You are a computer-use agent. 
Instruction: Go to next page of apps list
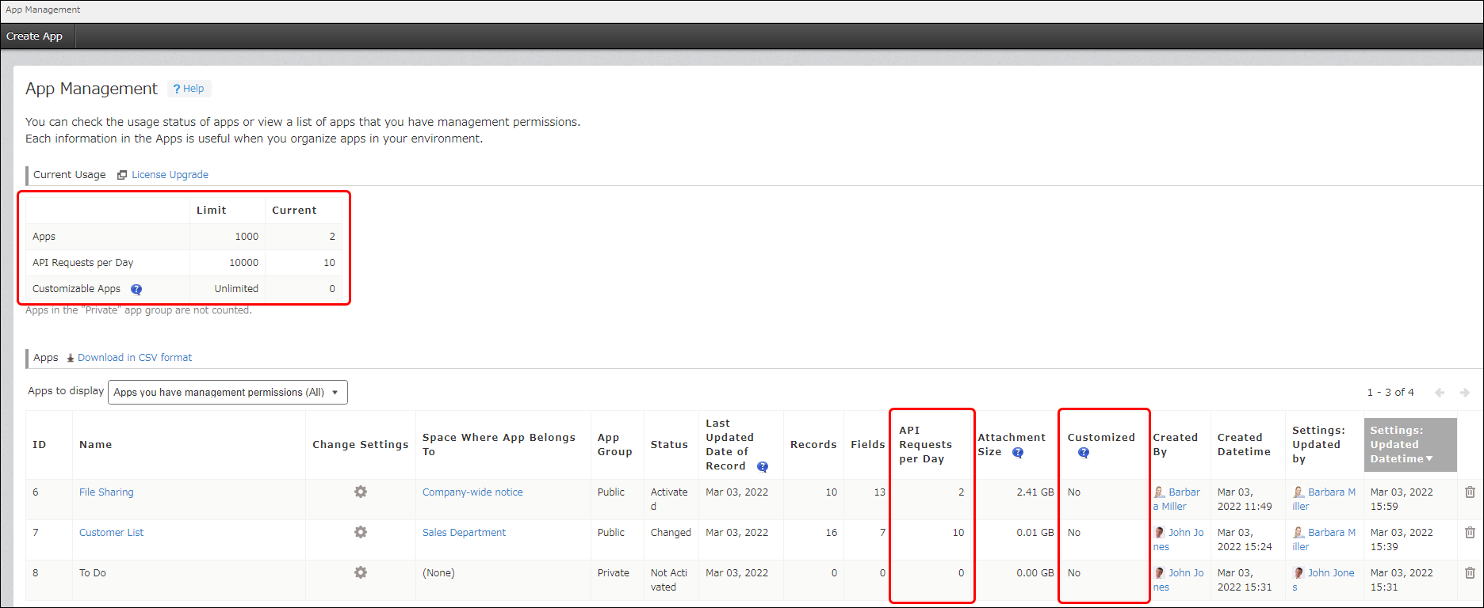pos(1465,393)
